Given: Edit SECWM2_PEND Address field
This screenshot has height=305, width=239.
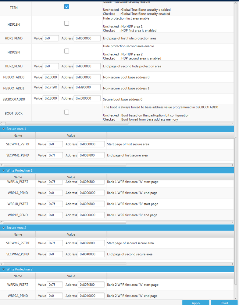Looking at the screenshot, I should click(x=91, y=254).
